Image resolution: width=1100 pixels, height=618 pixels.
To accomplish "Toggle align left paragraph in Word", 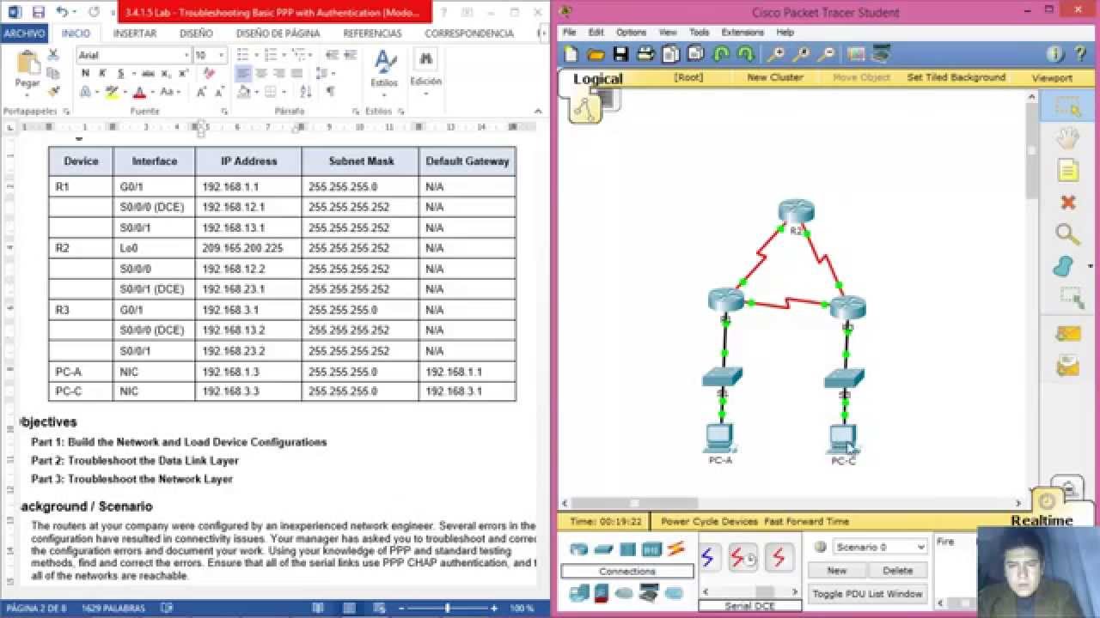I will point(243,74).
